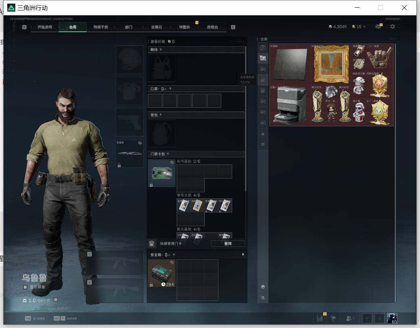Screen dimensions: 420x328
Task: Select the diamond gem item
Action: click(x=331, y=92)
